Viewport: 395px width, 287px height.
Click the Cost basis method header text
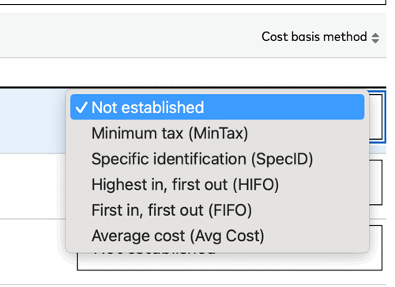tap(314, 36)
